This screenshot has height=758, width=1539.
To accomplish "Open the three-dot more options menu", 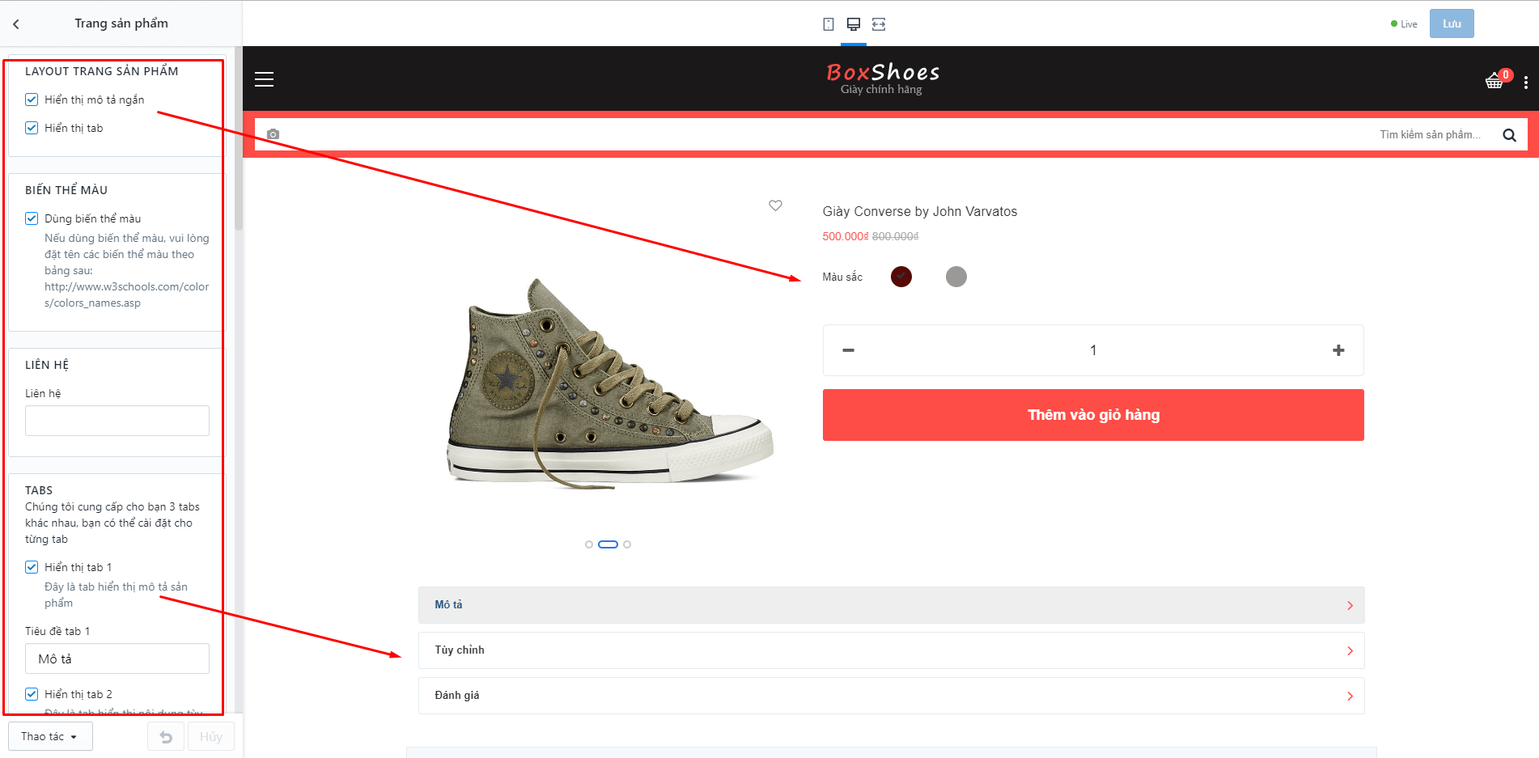I will click(1526, 83).
